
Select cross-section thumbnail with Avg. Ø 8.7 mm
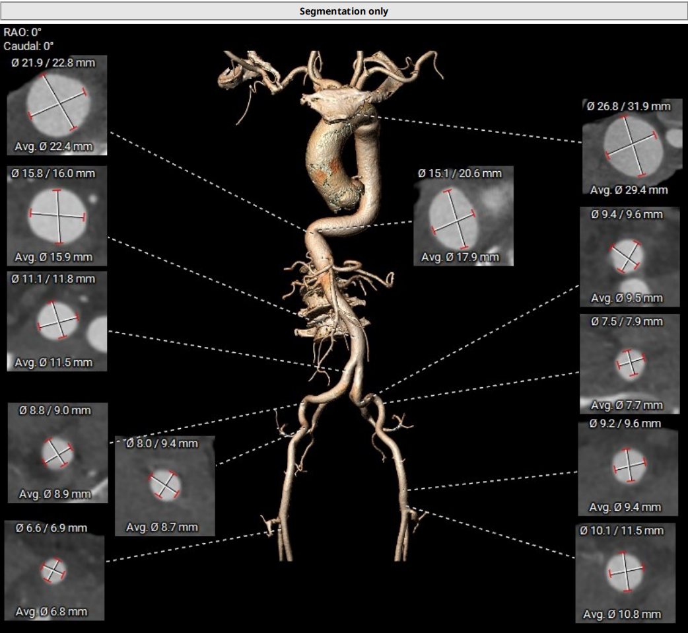tap(164, 485)
